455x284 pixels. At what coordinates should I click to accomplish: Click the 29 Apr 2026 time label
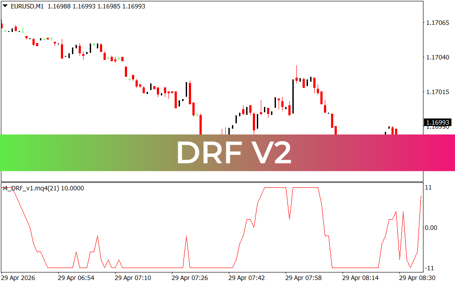click(x=18, y=278)
